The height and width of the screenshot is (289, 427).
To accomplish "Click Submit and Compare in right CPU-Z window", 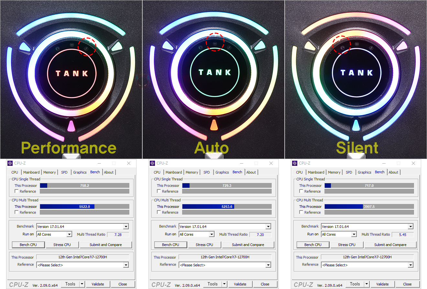I will coord(390,245).
